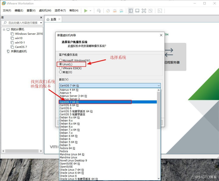Viewport: 219px width, 181px height.
Task: Click the library search input field
Action: [x=21, y=23]
